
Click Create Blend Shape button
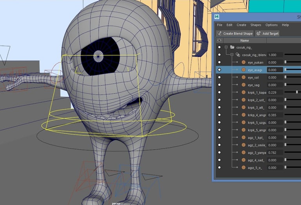tap(234, 33)
